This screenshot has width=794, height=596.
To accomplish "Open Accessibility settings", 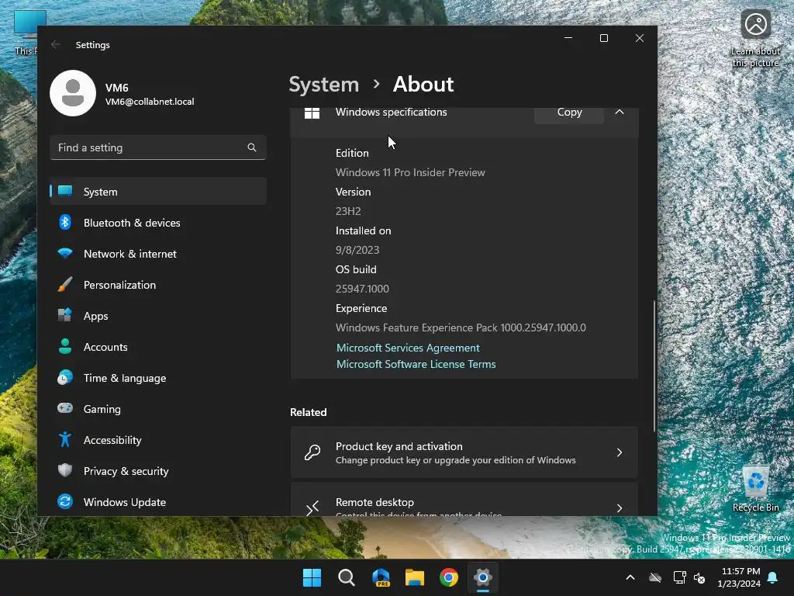I will pyautogui.click(x=158, y=440).
